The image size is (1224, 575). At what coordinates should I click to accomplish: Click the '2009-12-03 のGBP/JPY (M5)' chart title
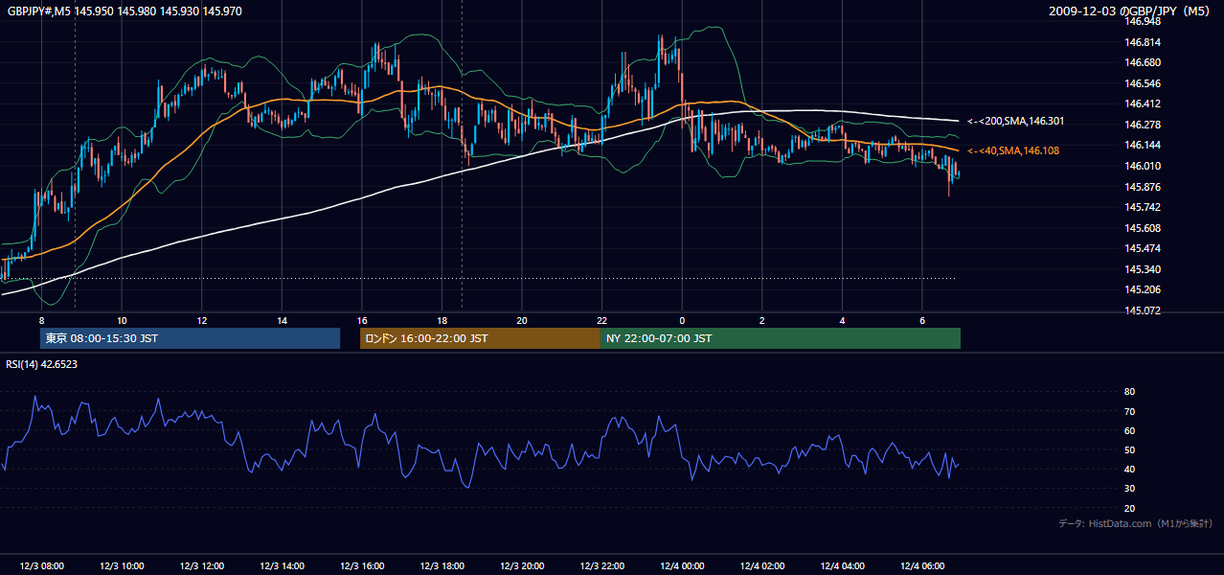point(1131,11)
